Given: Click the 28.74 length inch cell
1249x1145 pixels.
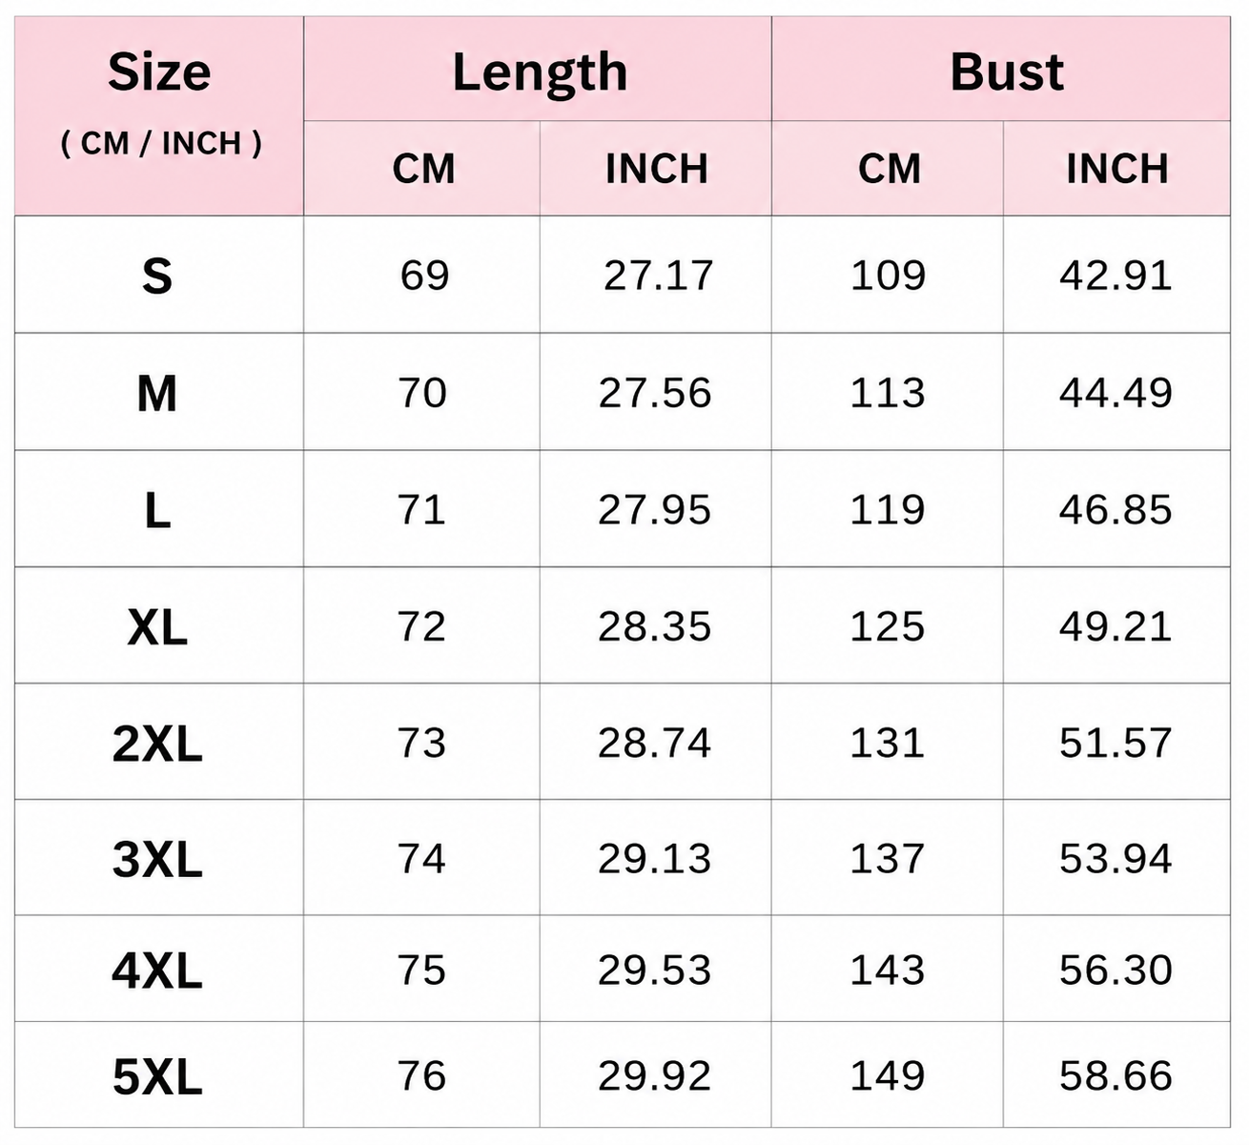Looking at the screenshot, I should pos(655,743).
